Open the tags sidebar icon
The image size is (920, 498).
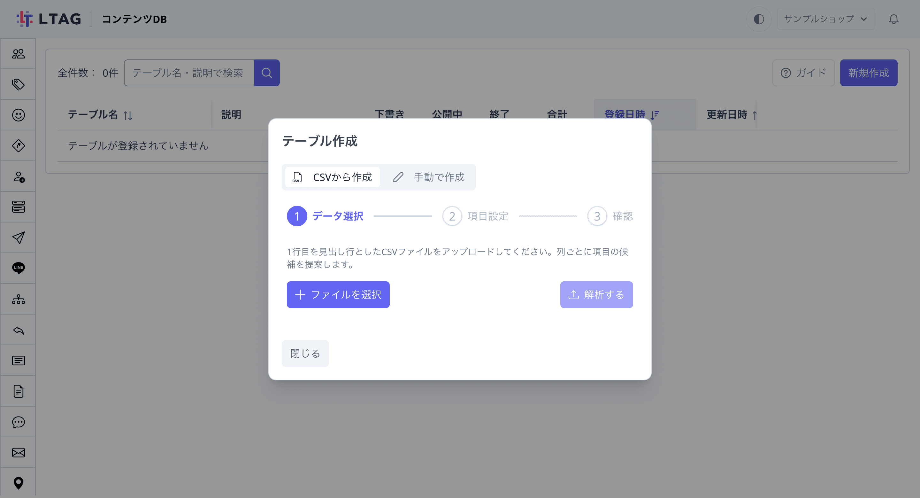(18, 84)
